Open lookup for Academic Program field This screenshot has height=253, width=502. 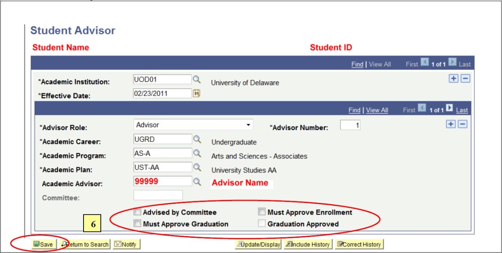(x=197, y=153)
